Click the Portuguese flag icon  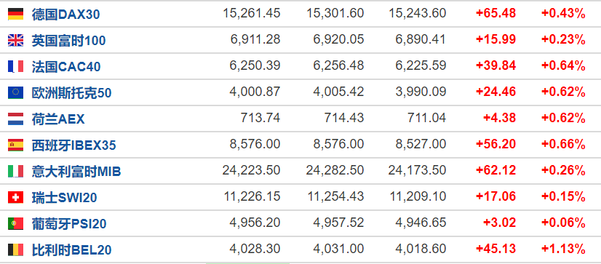[16, 224]
